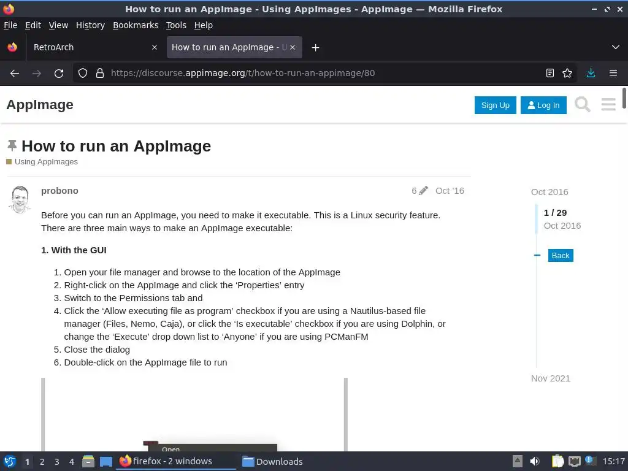
Task: Show site security padlock info
Action: click(x=100, y=74)
